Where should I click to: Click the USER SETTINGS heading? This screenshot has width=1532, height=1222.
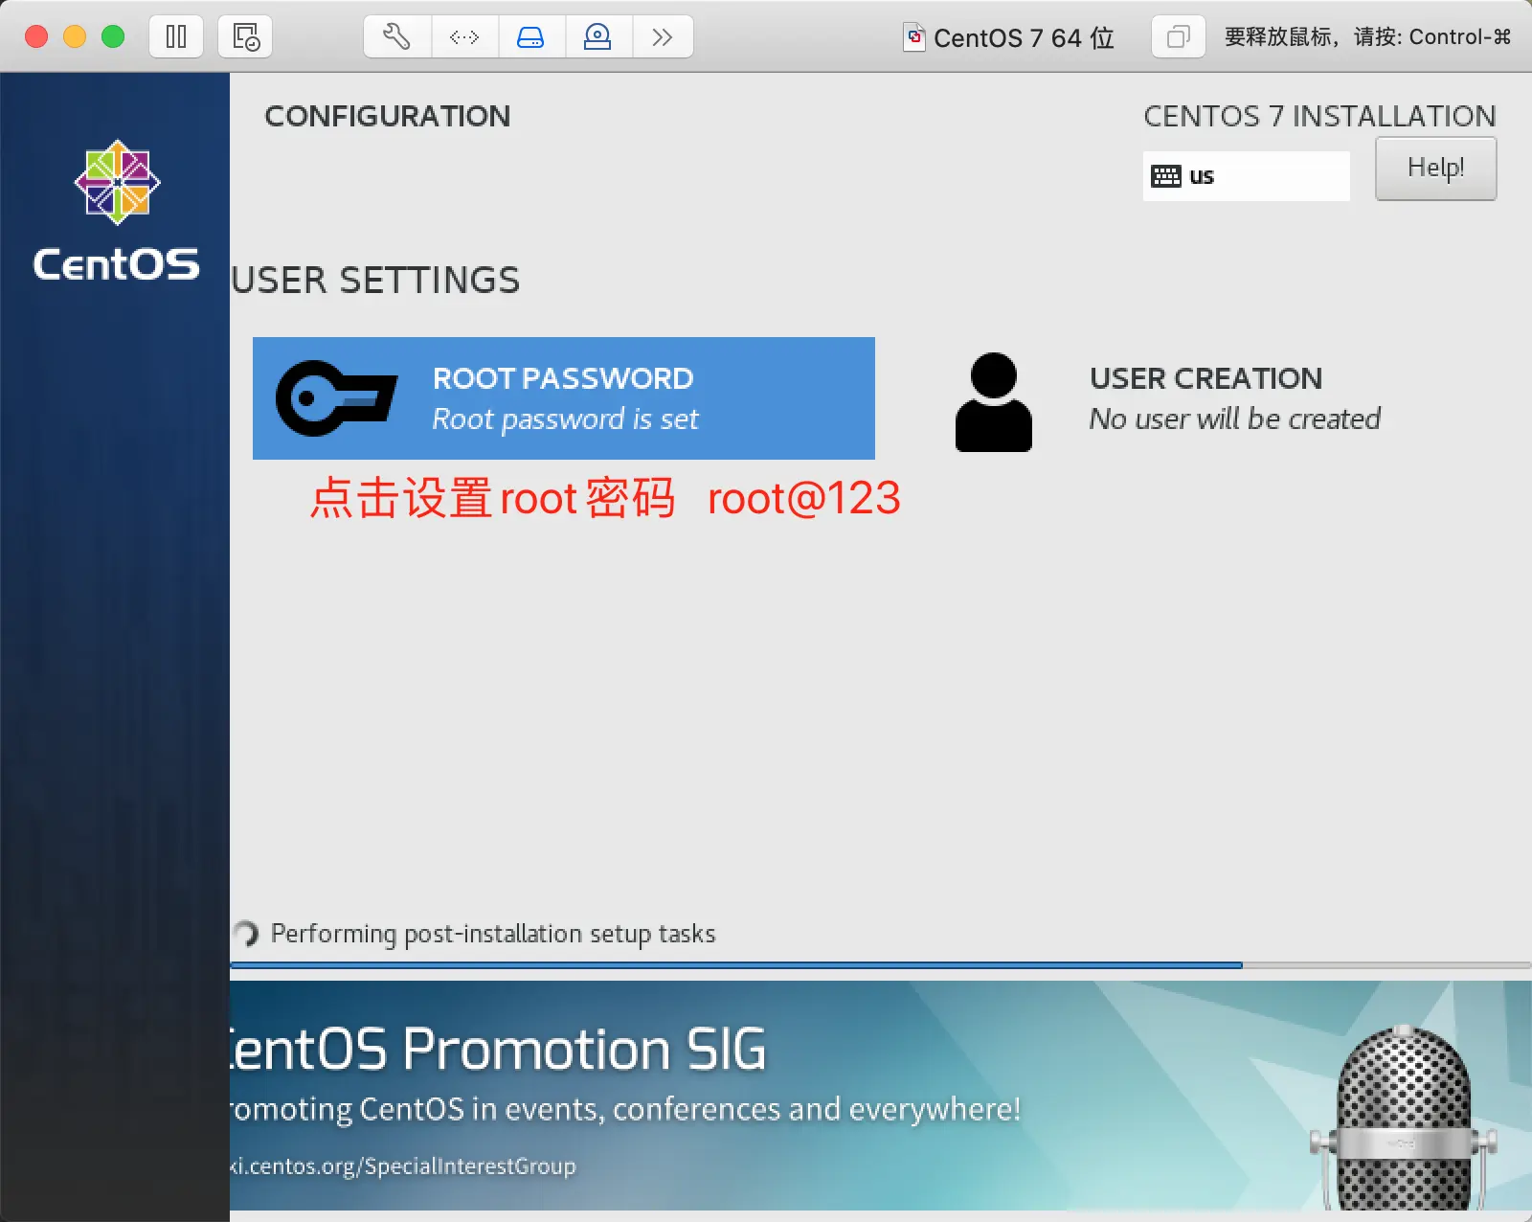[x=375, y=281]
